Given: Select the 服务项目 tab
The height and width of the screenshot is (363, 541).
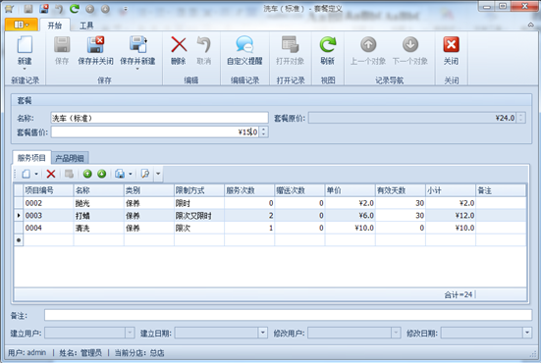Looking at the screenshot, I should tap(31, 158).
